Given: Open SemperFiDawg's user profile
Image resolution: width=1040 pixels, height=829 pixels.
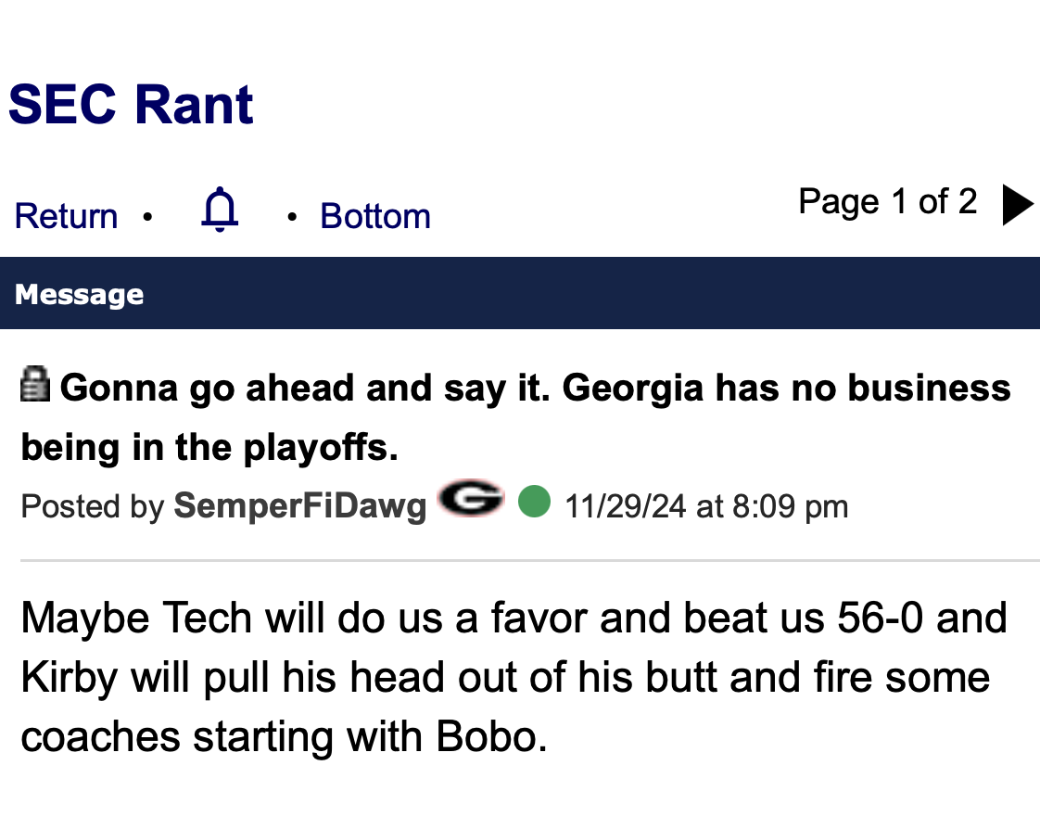Looking at the screenshot, I should pyautogui.click(x=299, y=506).
